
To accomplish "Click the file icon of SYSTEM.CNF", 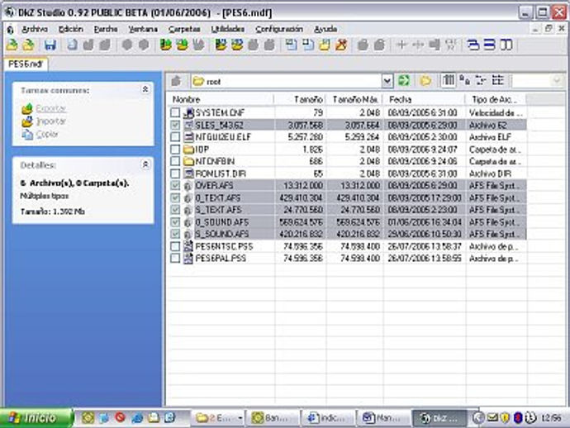I will point(188,112).
